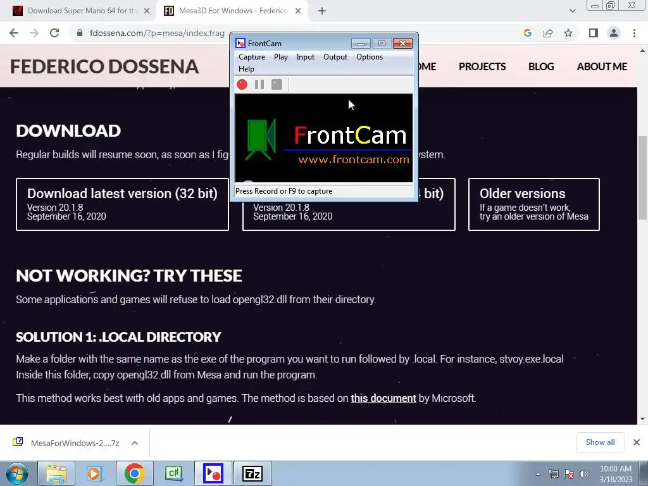Screen dimensions: 648x486
Task: Click the Google icon in address bar
Action: (527, 33)
